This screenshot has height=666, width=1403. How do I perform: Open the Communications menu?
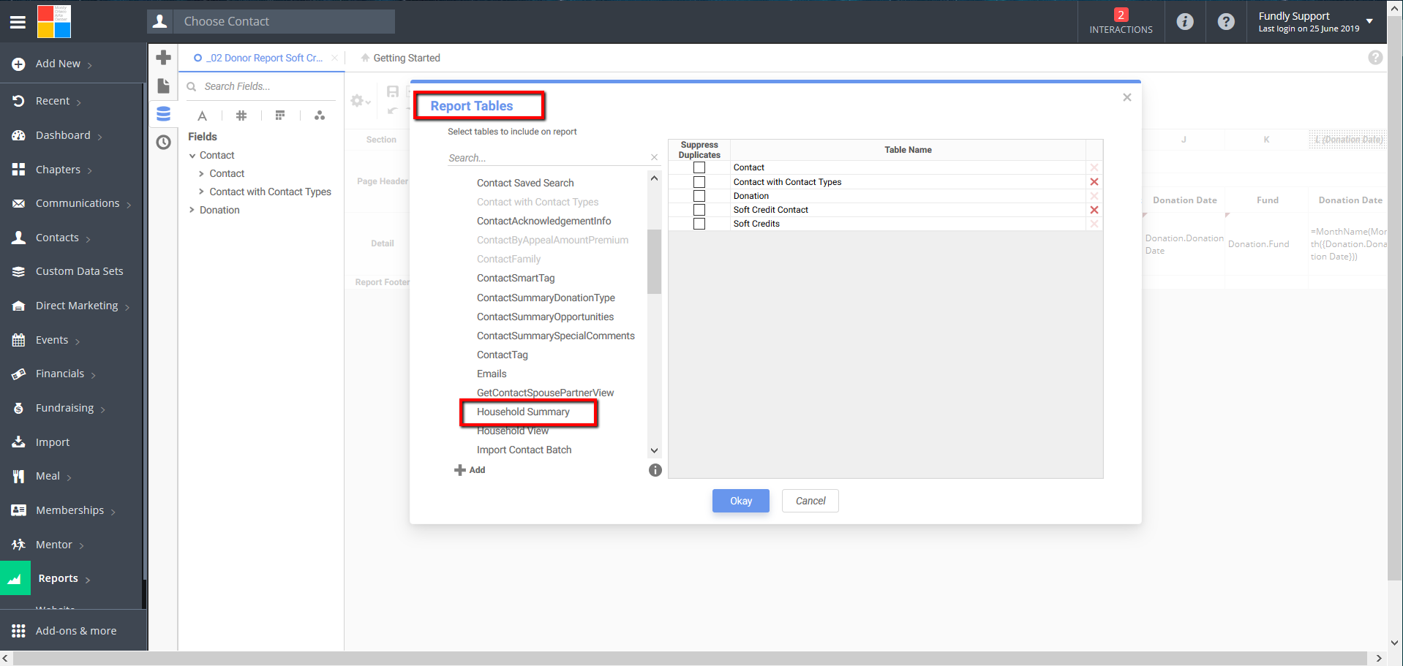pos(78,203)
